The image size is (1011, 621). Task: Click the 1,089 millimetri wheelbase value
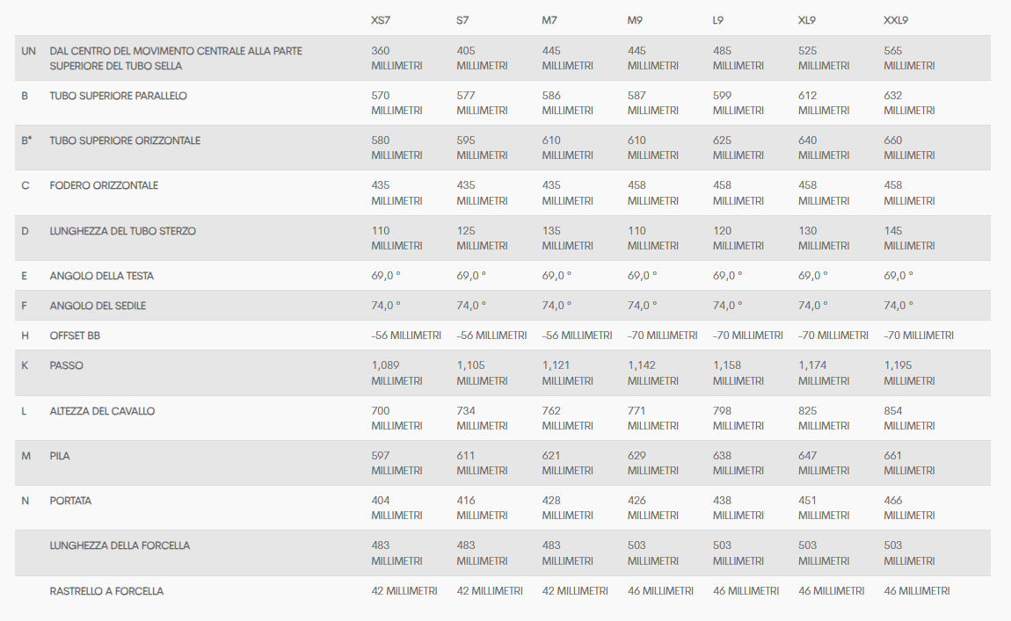click(x=396, y=373)
